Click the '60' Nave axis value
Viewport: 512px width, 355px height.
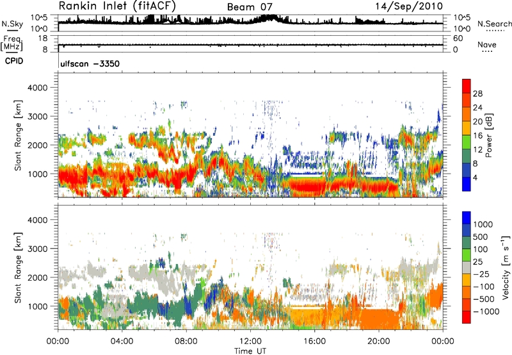point(458,38)
